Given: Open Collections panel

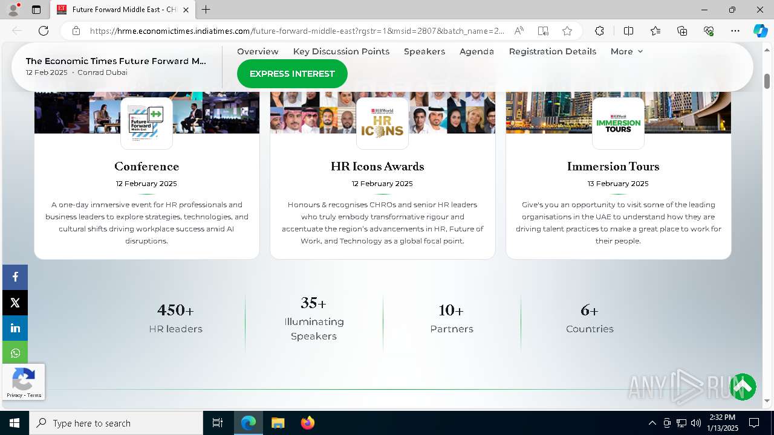Looking at the screenshot, I should pos(682,31).
